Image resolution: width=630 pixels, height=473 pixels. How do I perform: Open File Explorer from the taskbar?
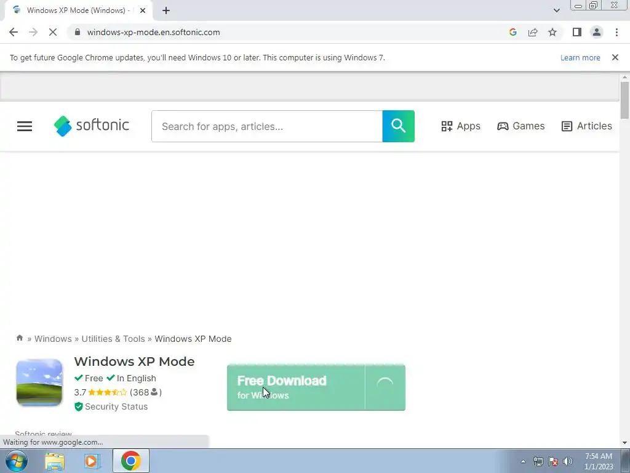tap(55, 461)
